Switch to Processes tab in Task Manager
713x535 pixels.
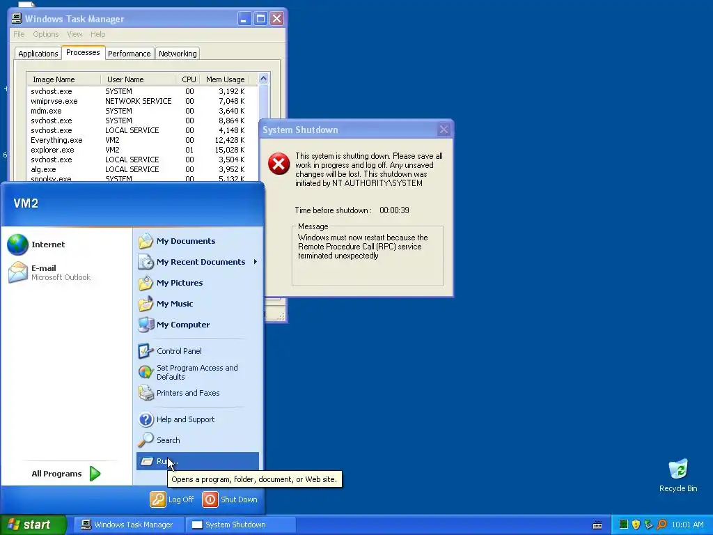[x=84, y=52]
